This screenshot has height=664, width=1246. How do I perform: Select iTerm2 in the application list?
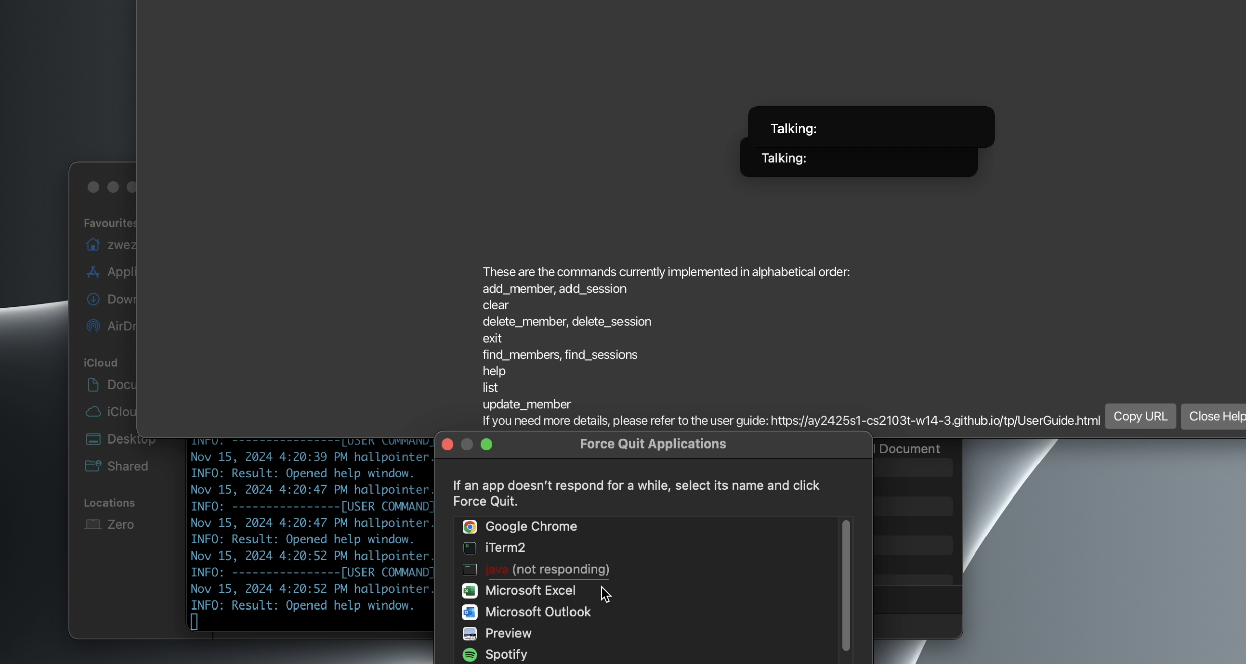(505, 547)
